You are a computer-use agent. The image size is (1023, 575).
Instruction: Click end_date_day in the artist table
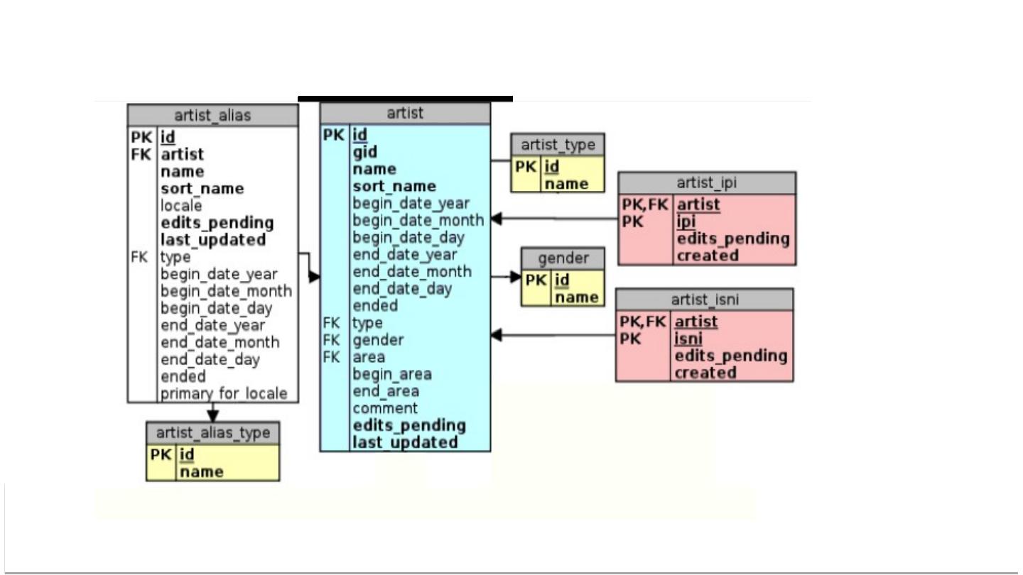(402, 288)
